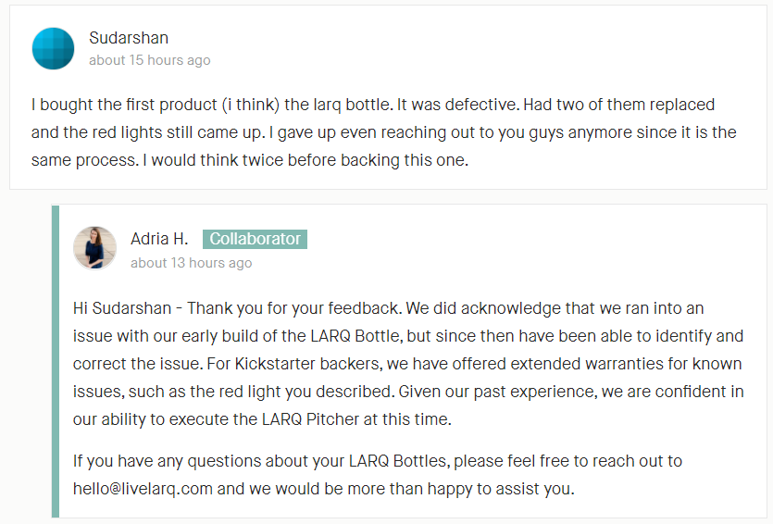Click the green Collaborator badge

pyautogui.click(x=255, y=239)
